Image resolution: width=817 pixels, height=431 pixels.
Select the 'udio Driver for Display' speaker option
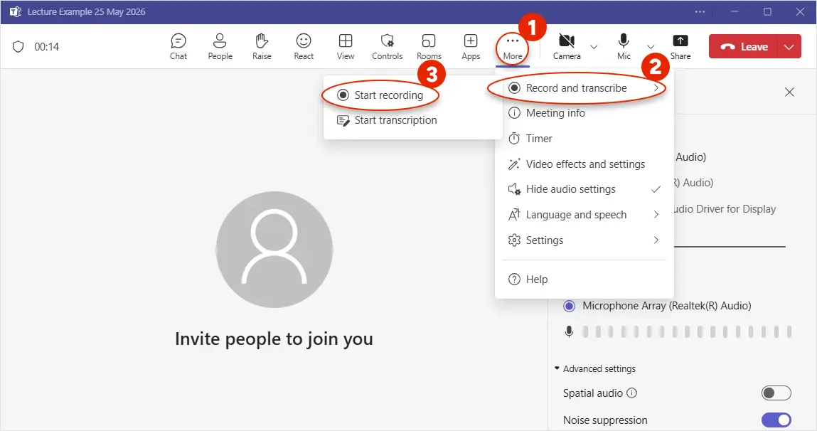coord(725,209)
